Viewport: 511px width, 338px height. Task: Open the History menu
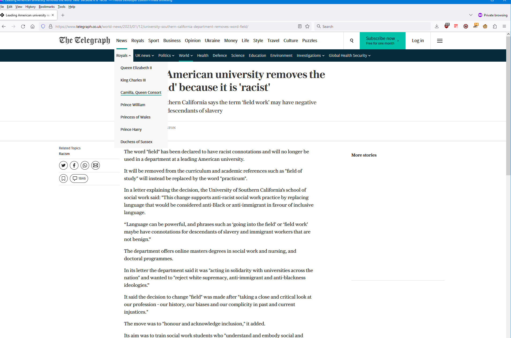[x=31, y=7]
